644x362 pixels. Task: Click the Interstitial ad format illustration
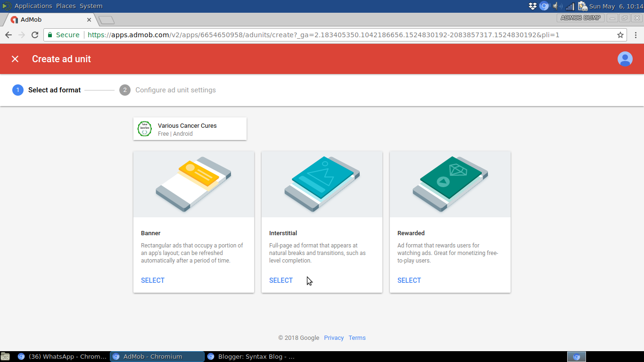322,184
